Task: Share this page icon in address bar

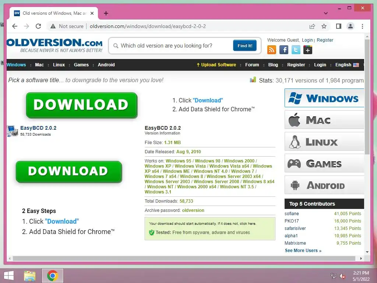Action: tap(312, 26)
